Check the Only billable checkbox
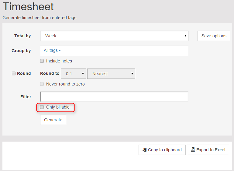The width and height of the screenshot is (234, 171). [42, 107]
